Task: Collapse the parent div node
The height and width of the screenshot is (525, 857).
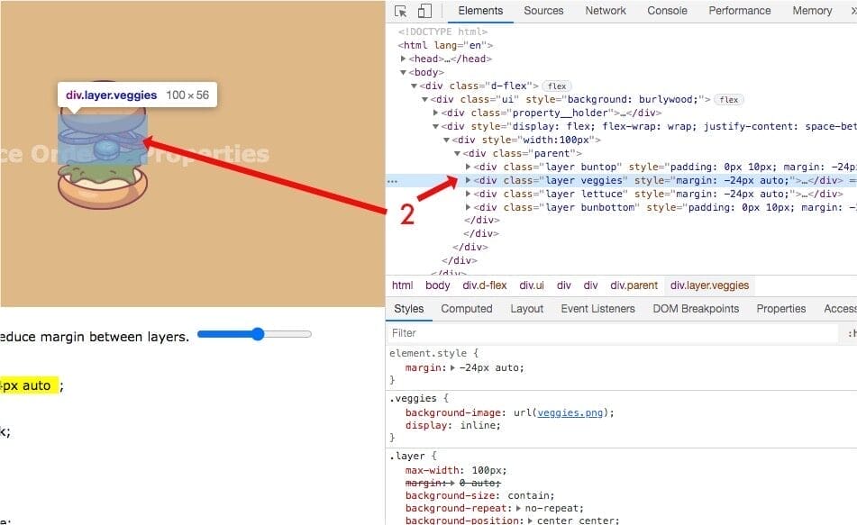Action: point(457,153)
